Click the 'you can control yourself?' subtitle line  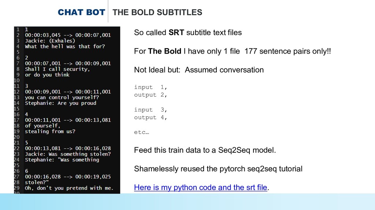click(x=62, y=97)
